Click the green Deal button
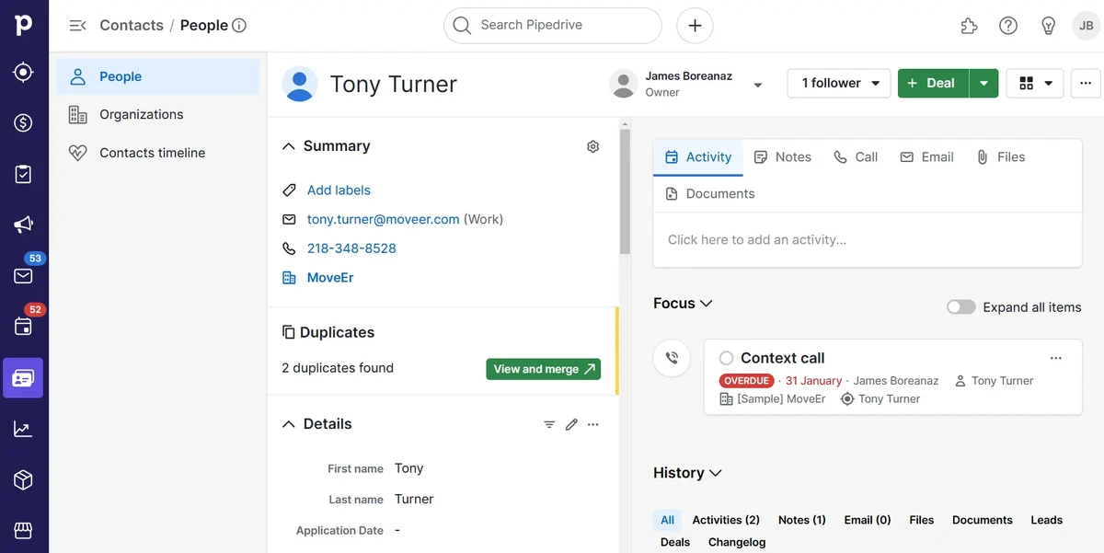This screenshot has width=1104, height=553. point(933,83)
